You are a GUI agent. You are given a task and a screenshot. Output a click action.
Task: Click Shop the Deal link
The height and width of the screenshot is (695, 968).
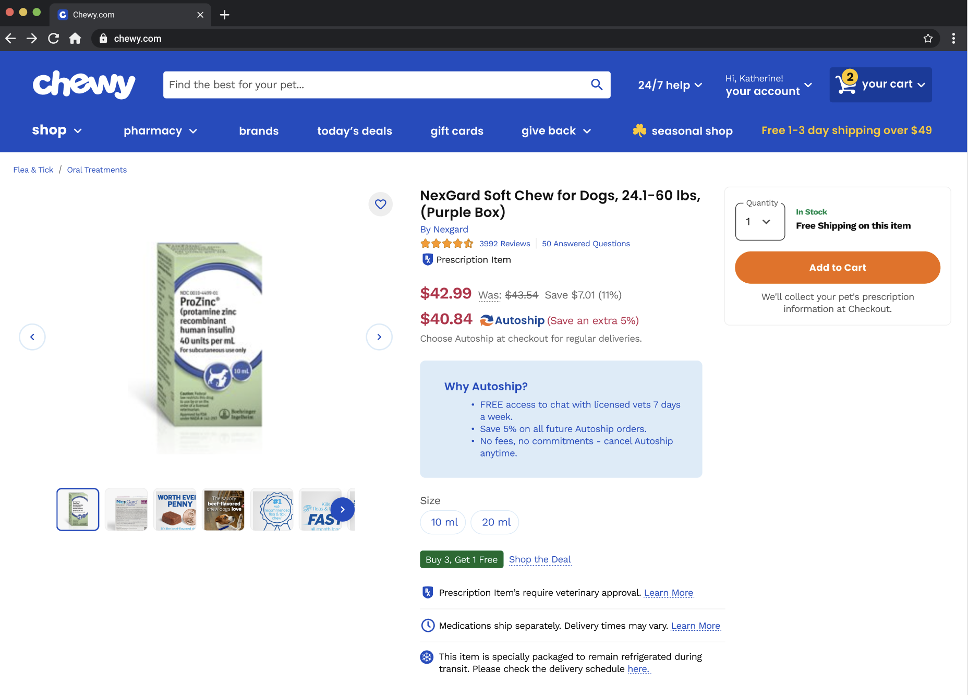point(540,559)
